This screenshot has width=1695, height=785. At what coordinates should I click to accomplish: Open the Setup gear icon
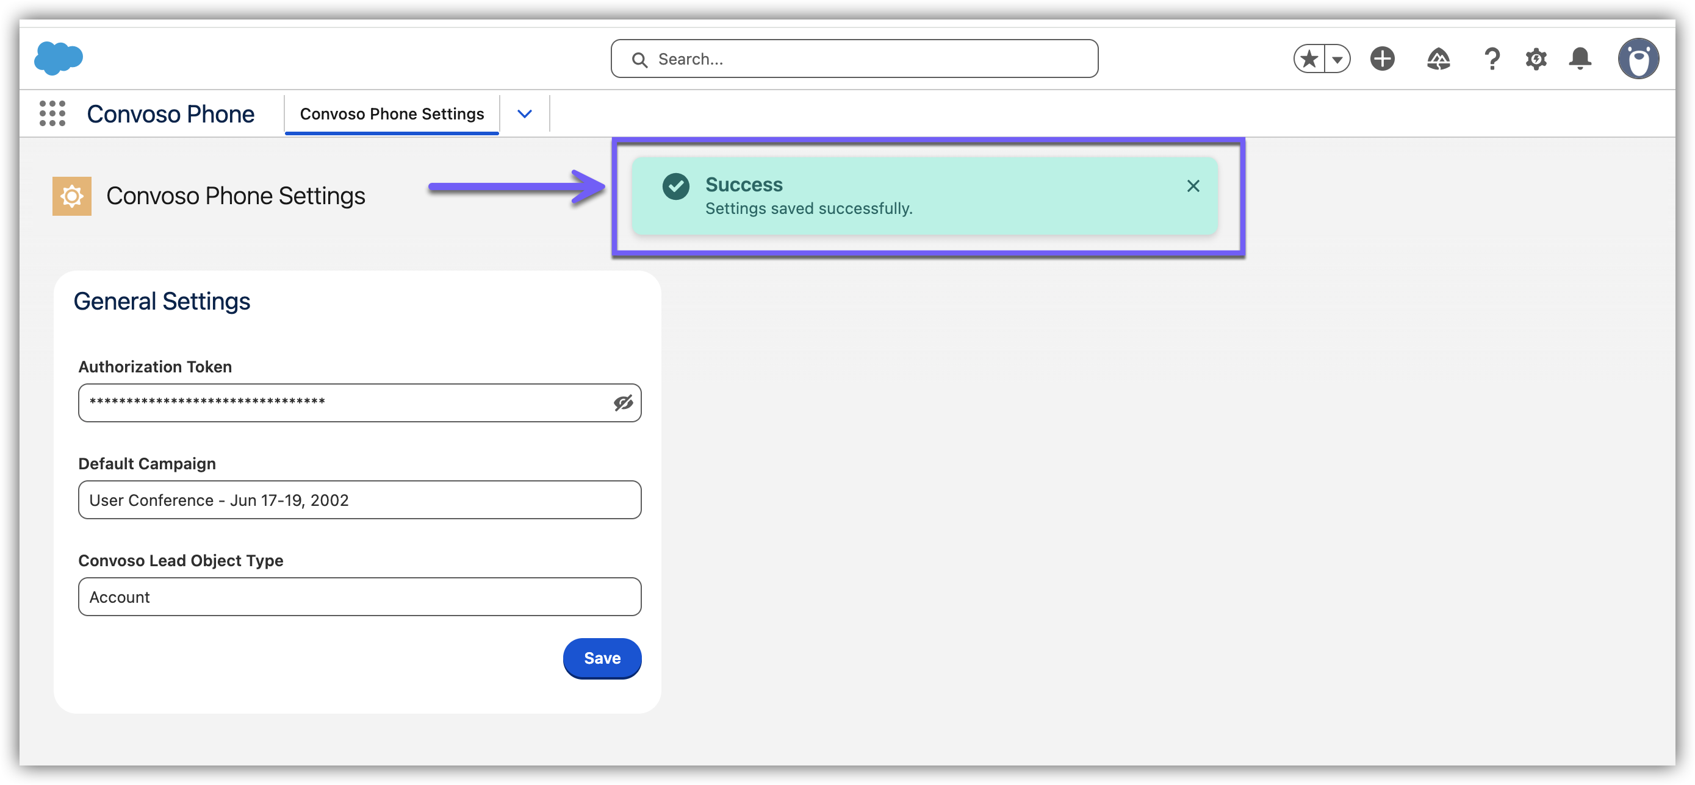1536,59
